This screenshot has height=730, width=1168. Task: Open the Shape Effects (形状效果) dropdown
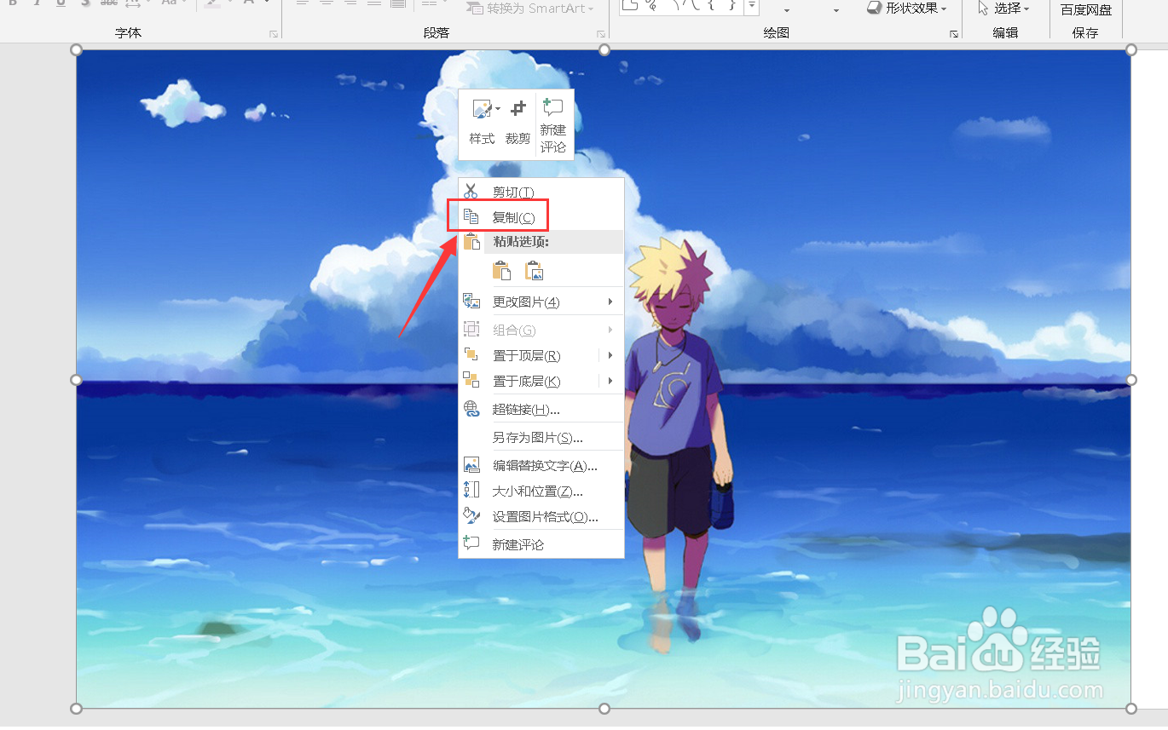click(x=907, y=8)
